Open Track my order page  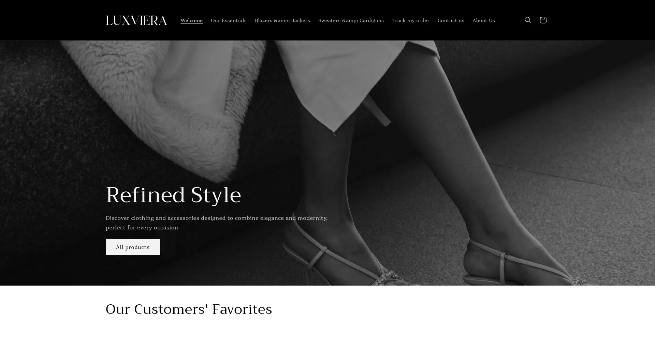pyautogui.click(x=411, y=20)
